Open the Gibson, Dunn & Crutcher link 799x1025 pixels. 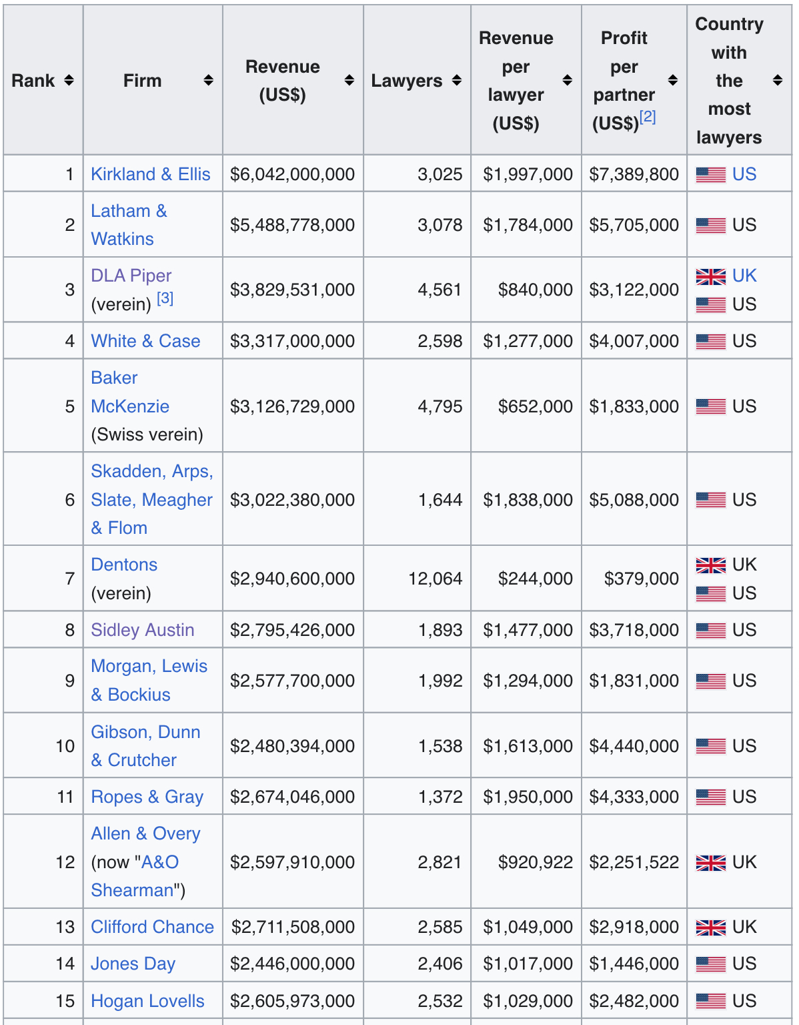pyautogui.click(x=146, y=746)
